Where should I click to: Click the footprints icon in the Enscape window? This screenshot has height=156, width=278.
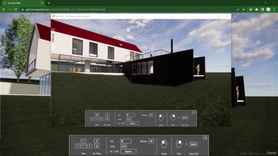pos(223,26)
